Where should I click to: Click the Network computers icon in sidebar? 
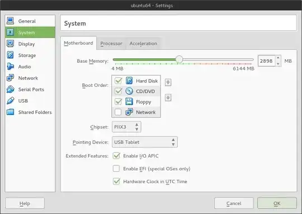pos(10,78)
